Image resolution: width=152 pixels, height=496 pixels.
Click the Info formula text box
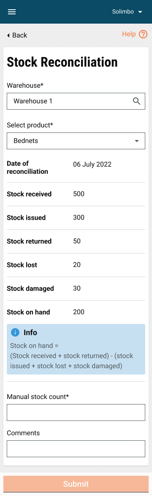76,349
